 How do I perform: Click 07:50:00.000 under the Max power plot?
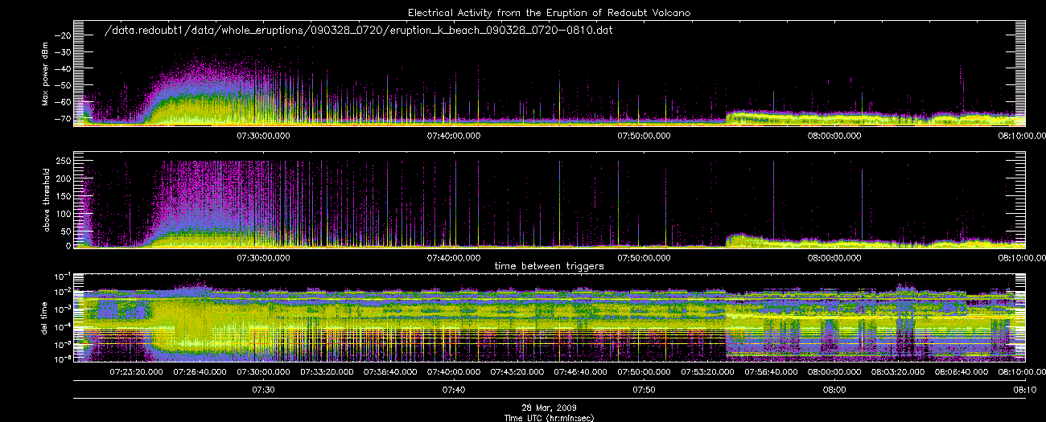click(644, 136)
